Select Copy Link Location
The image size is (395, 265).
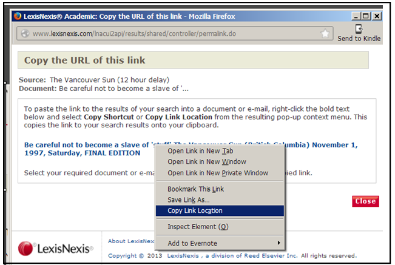point(220,210)
